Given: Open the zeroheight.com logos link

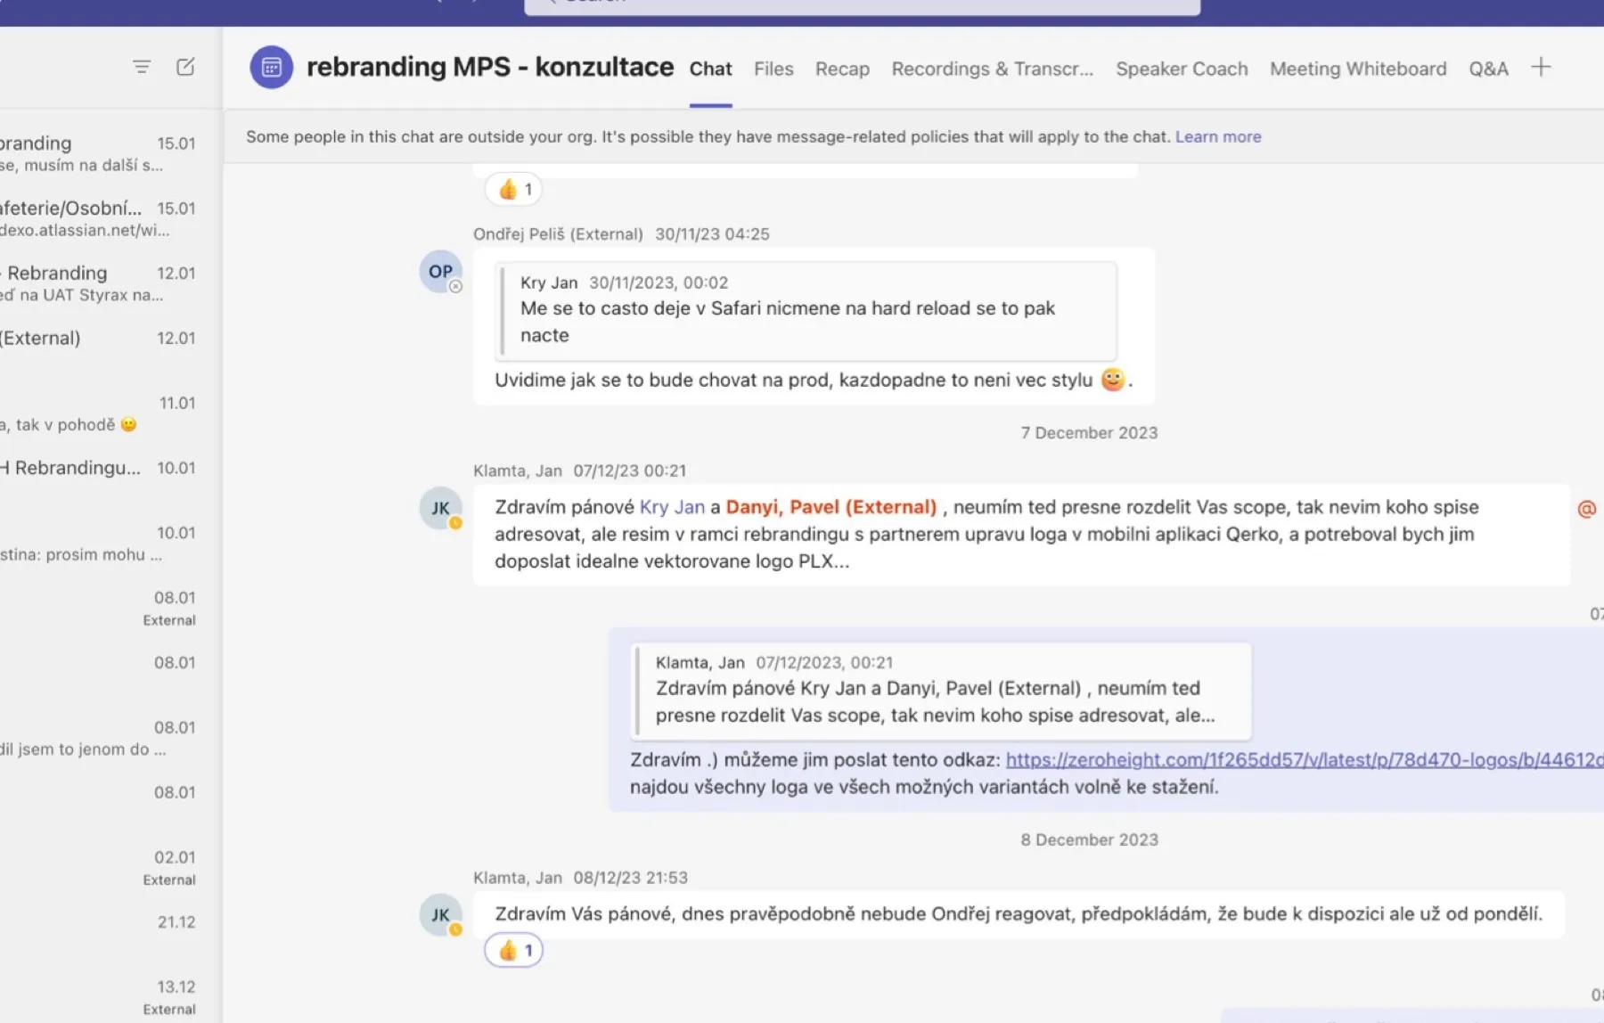Looking at the screenshot, I should coord(1305,759).
